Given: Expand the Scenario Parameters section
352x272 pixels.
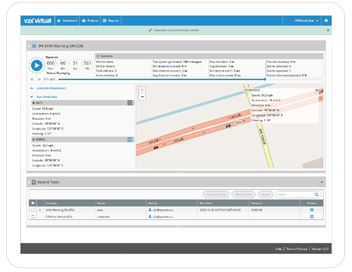Looking at the screenshot, I should pyautogui.click(x=50, y=88).
